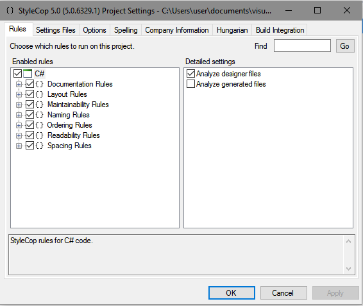Viewport: 363px width, 306px height.
Task: Select Naming Rules label
Action: 68,115
